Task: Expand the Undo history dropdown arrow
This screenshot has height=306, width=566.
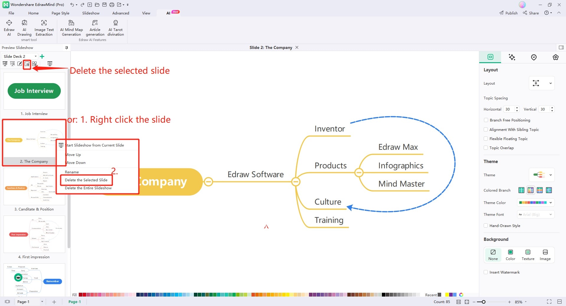Action: [76, 5]
